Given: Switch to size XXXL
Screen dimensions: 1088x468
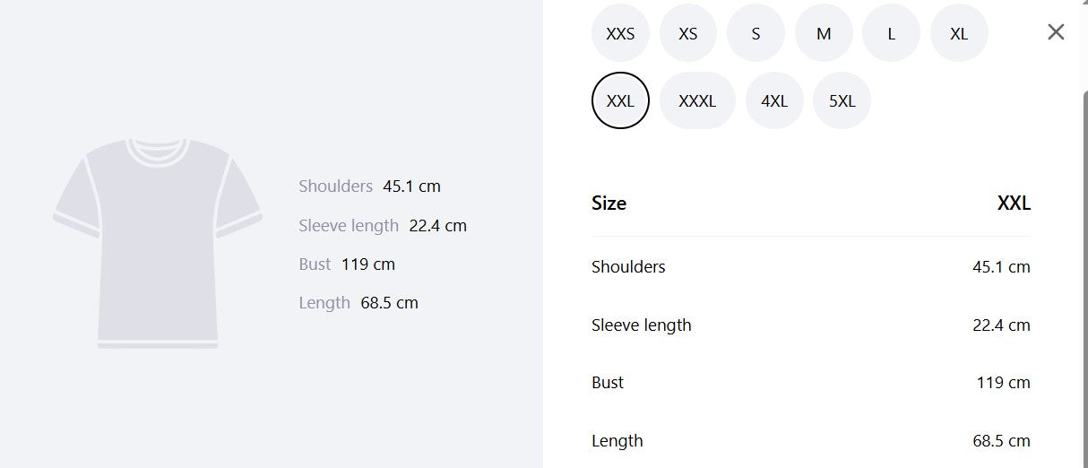Looking at the screenshot, I should 697,100.
